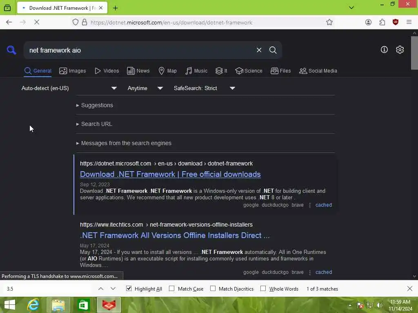
Task: Go to next find match
Action: point(113,289)
